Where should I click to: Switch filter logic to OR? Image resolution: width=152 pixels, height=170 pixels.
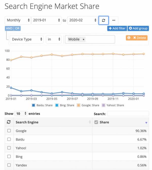(17, 28)
